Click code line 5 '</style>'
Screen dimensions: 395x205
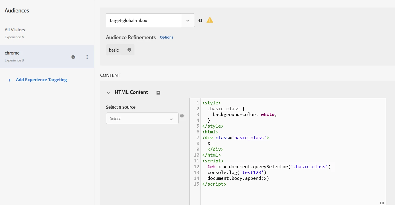tap(213, 126)
